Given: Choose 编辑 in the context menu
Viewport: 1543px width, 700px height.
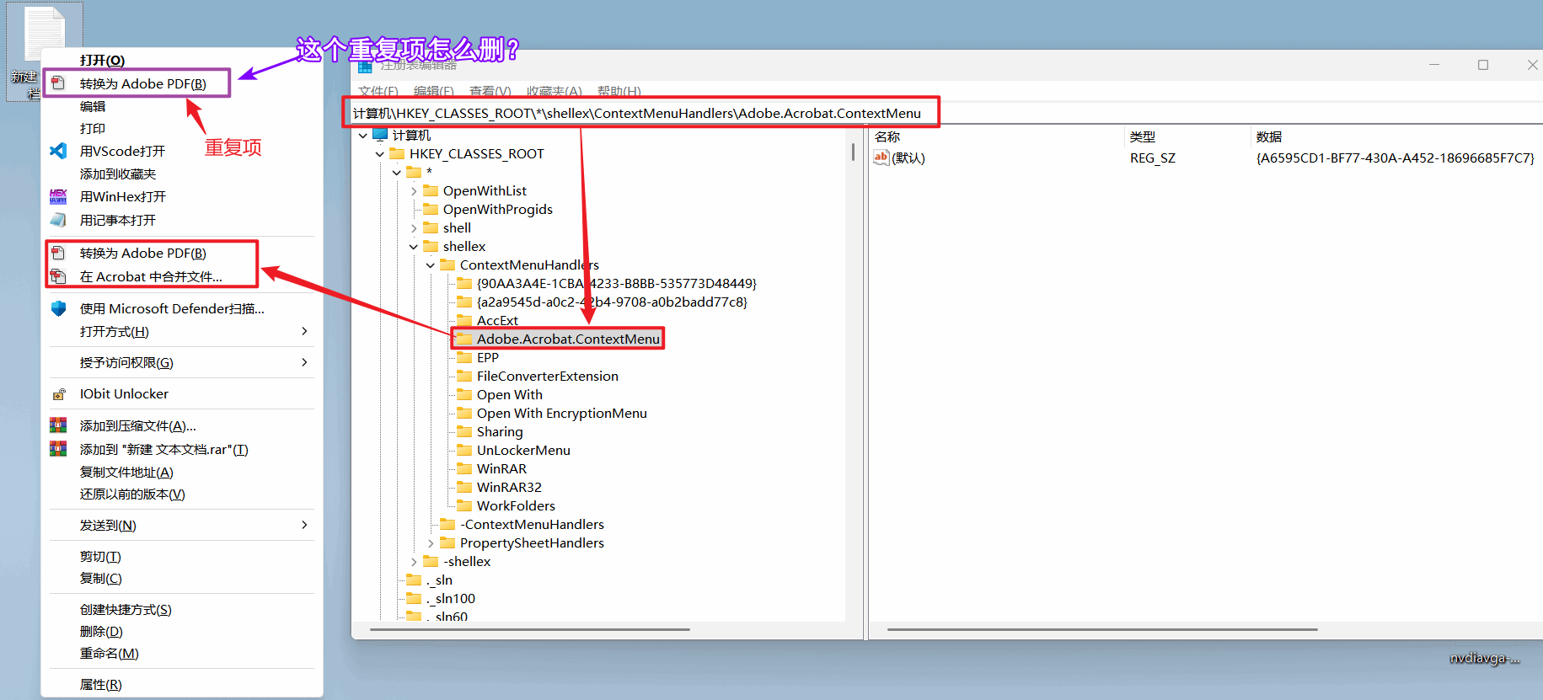Looking at the screenshot, I should coord(182,107).
